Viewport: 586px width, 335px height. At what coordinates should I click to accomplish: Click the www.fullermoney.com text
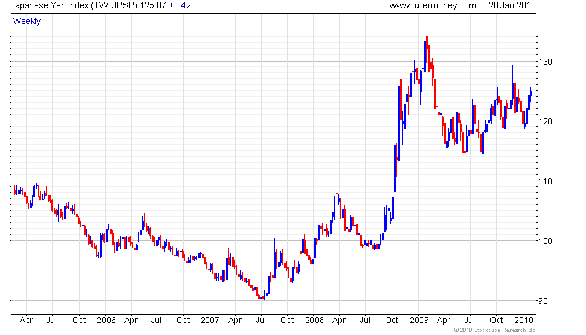[433, 5]
